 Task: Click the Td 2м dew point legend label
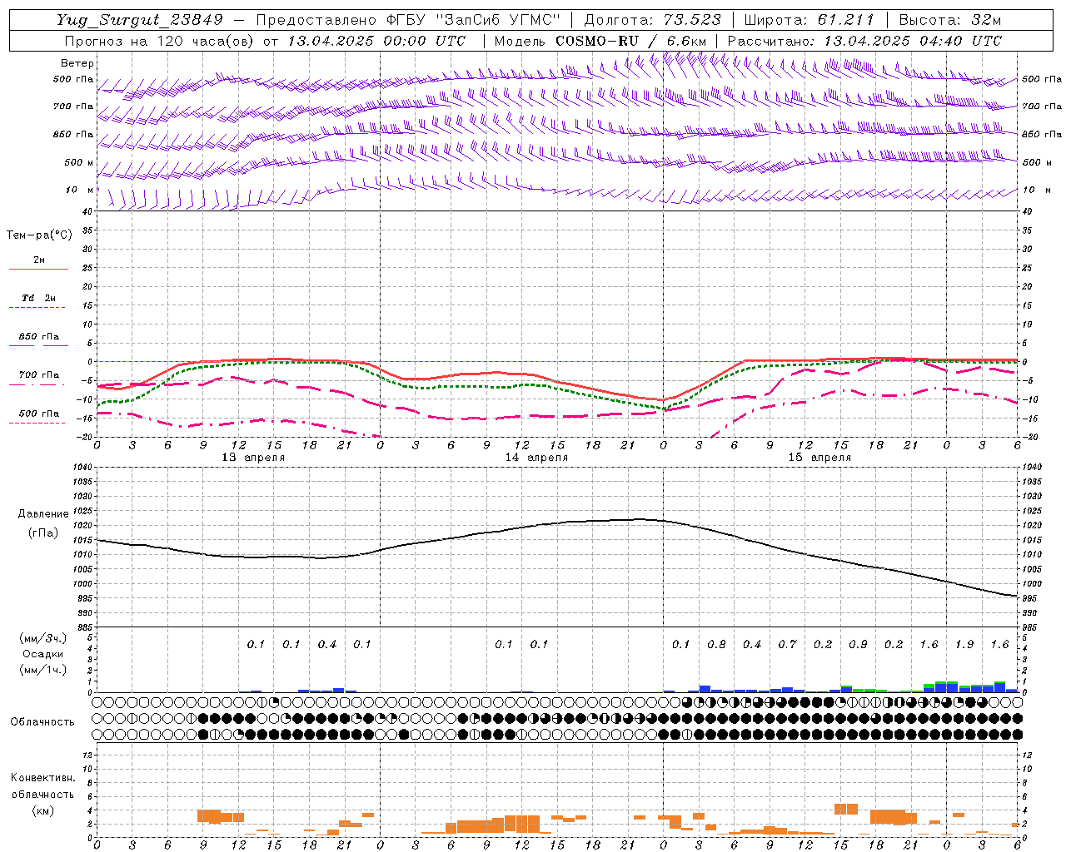point(39,298)
